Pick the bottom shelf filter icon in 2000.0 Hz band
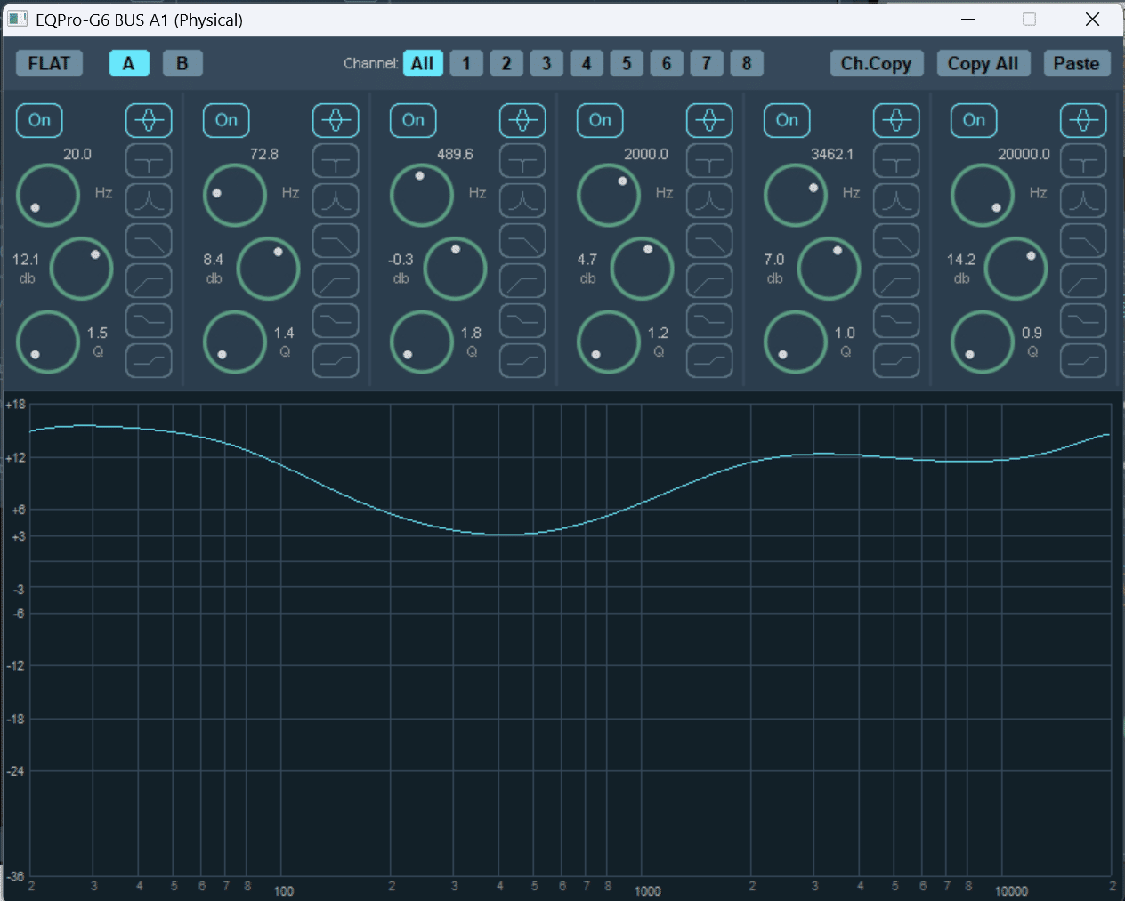Viewport: 1125px width, 901px height. (x=709, y=361)
